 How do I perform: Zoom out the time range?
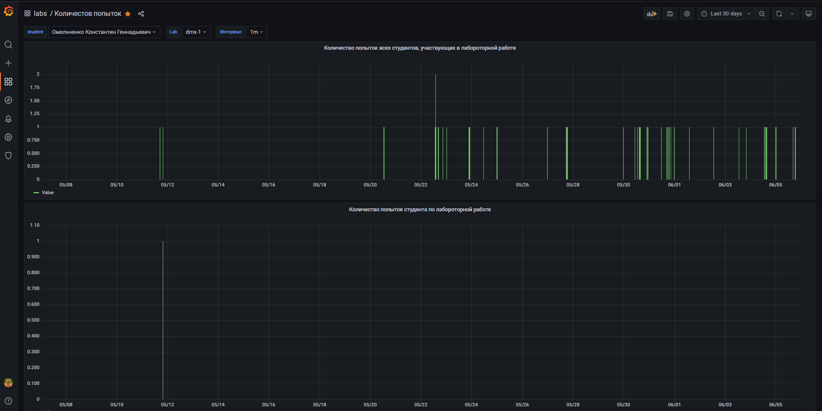(762, 14)
